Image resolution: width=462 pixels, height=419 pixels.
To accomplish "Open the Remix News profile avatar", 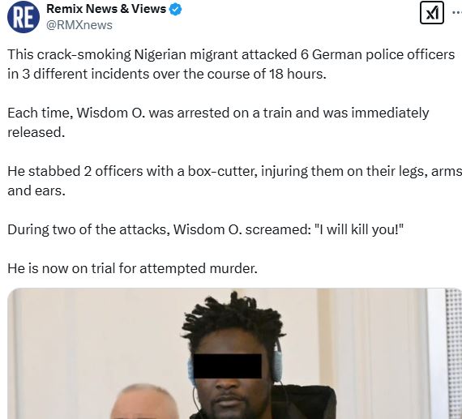I will pyautogui.click(x=24, y=17).
